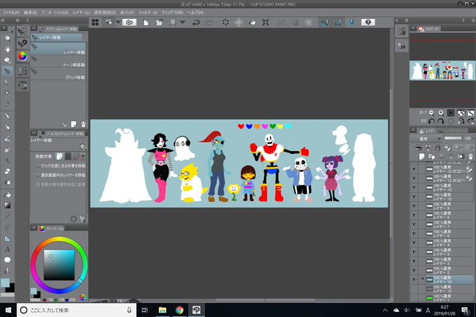Open dropdown arrow left of CLIP STUDIO button

tap(118, 22)
